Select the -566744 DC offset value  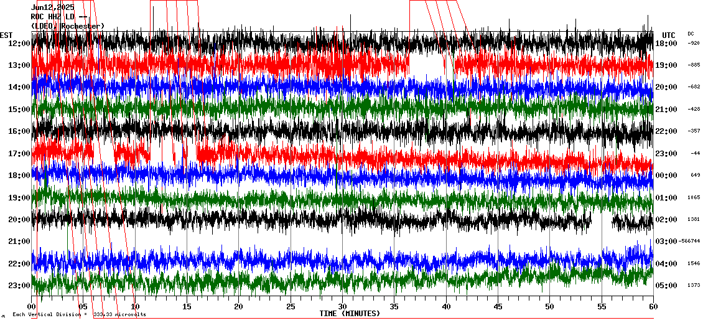[x=689, y=241]
